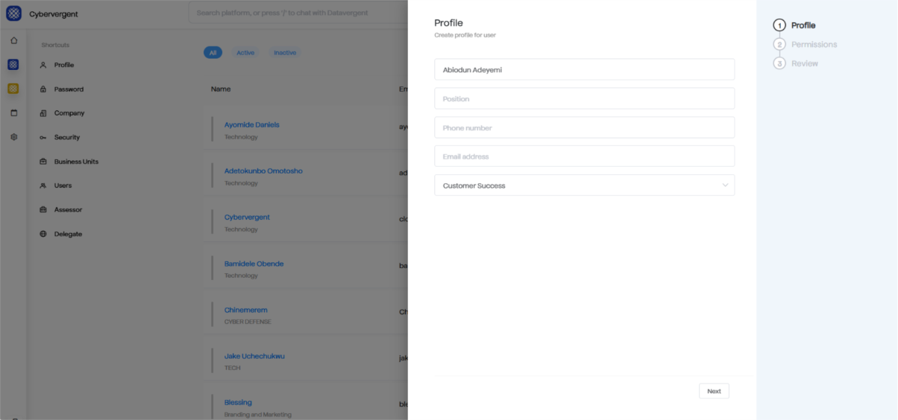Image resolution: width=898 pixels, height=420 pixels.
Task: Select the Active filter pill
Action: [x=245, y=53]
